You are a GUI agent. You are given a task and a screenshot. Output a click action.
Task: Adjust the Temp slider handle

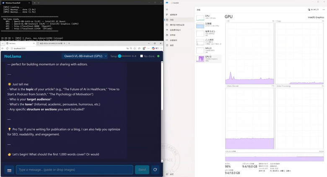click(120, 56)
